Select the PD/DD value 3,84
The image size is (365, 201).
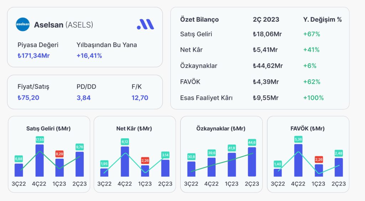(83, 98)
